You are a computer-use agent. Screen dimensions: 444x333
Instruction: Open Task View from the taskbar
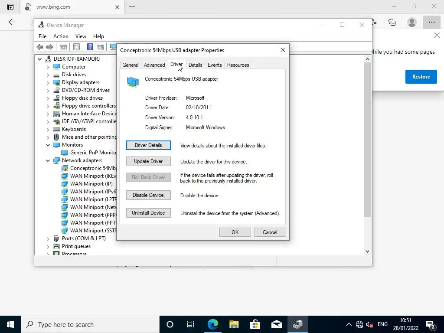coord(191,324)
